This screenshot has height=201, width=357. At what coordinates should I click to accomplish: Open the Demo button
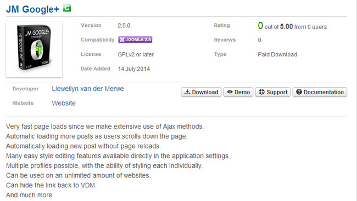tap(238, 92)
